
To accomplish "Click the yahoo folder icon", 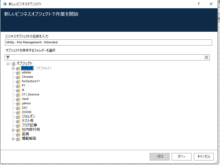I will (x=18, y=104).
